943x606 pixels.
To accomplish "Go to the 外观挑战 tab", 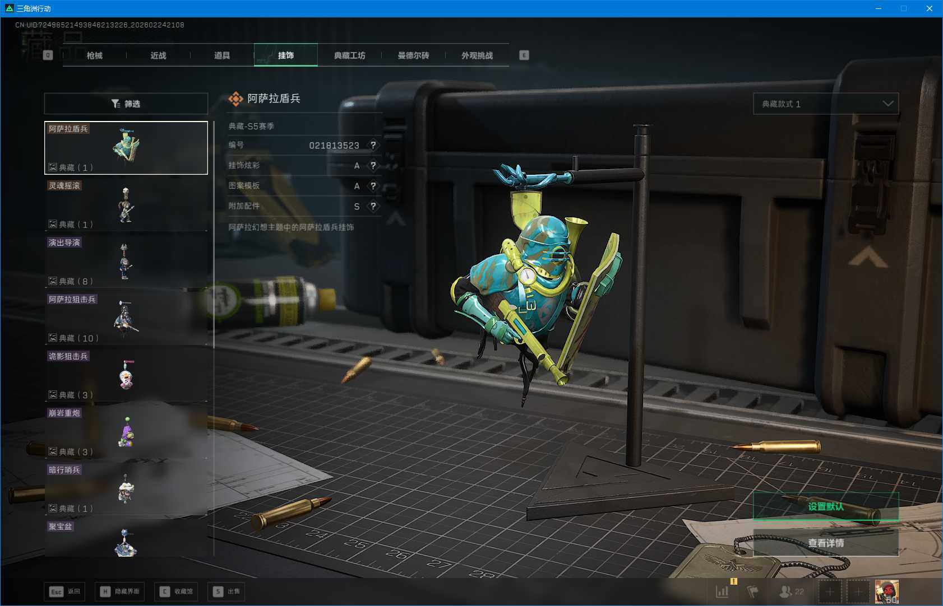I will pyautogui.click(x=477, y=55).
